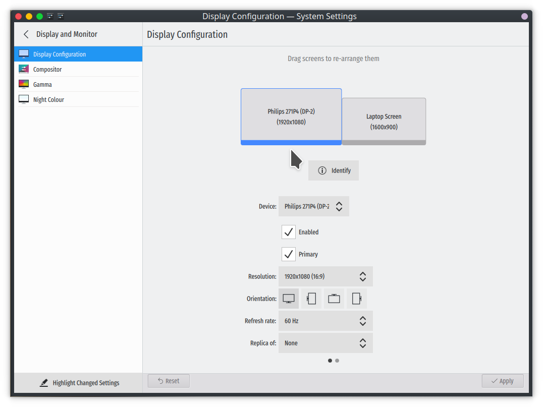Click the Compositor icon in sidebar
The width and height of the screenshot is (543, 407).
[x=24, y=69]
